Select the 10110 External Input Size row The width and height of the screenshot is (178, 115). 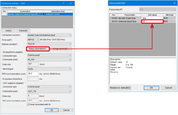[143, 21]
